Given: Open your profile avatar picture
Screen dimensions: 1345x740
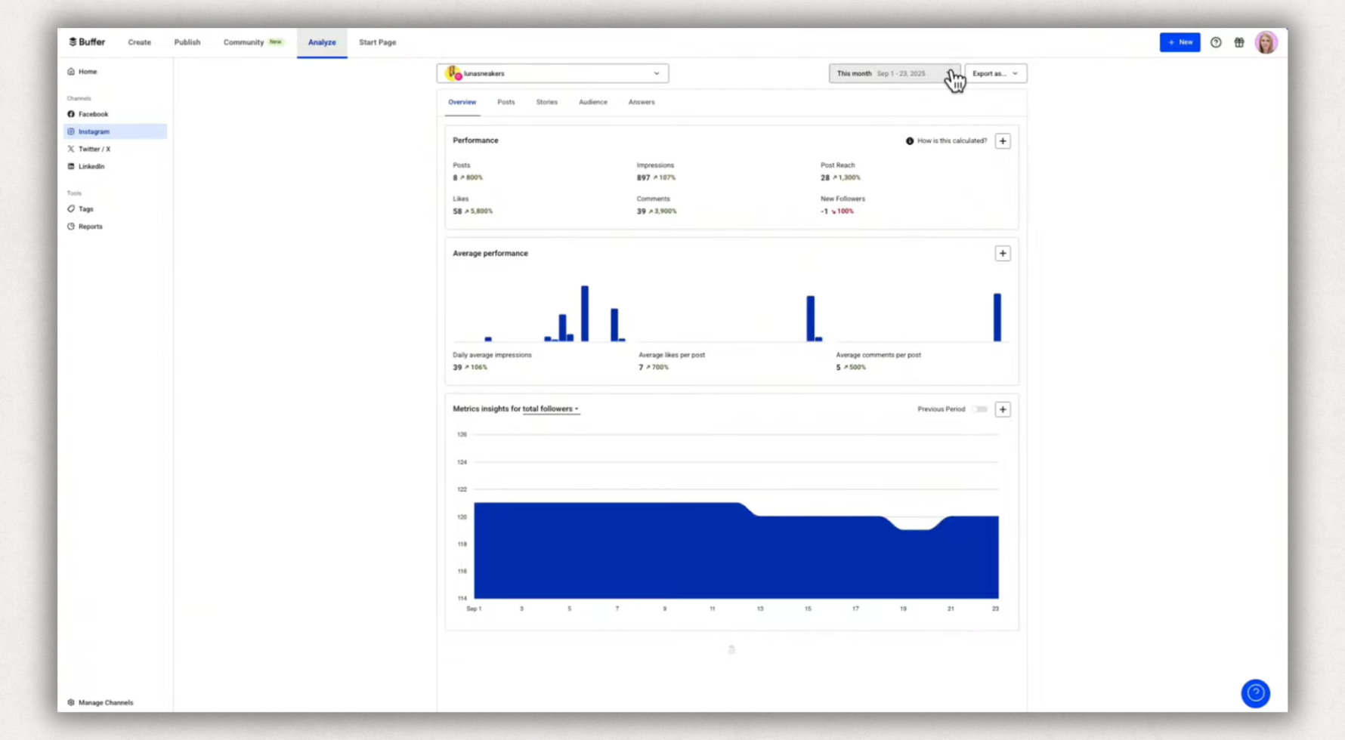Looking at the screenshot, I should point(1266,42).
